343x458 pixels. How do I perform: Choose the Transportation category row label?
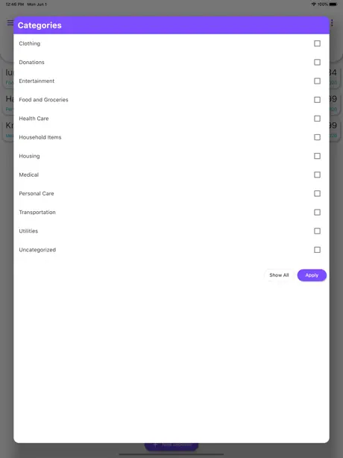(x=37, y=213)
